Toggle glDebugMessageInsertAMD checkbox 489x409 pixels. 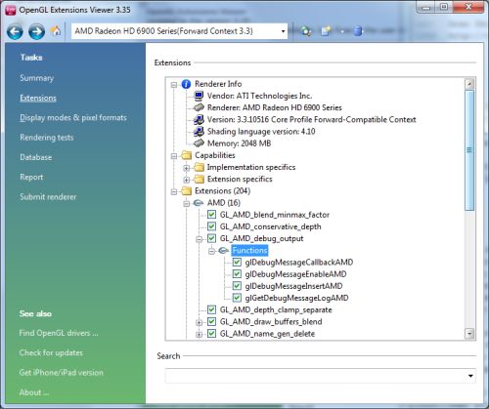[x=237, y=286]
